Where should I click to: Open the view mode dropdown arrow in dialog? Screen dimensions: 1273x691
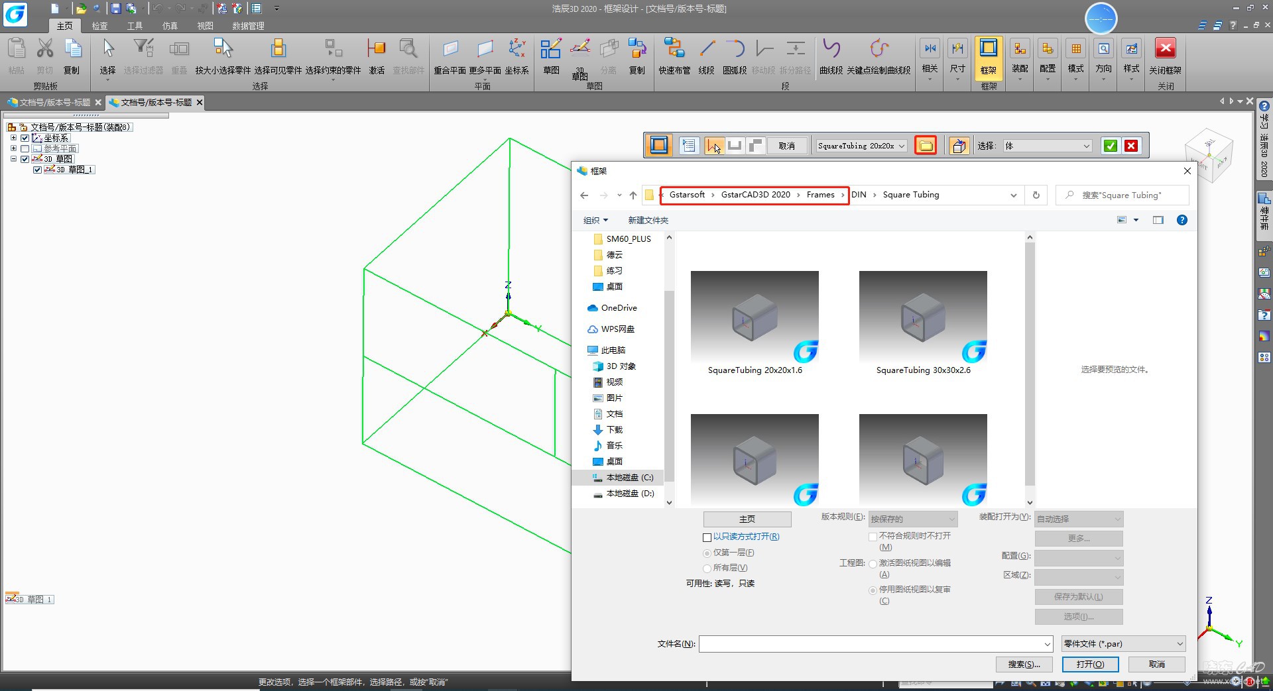pyautogui.click(x=1136, y=220)
